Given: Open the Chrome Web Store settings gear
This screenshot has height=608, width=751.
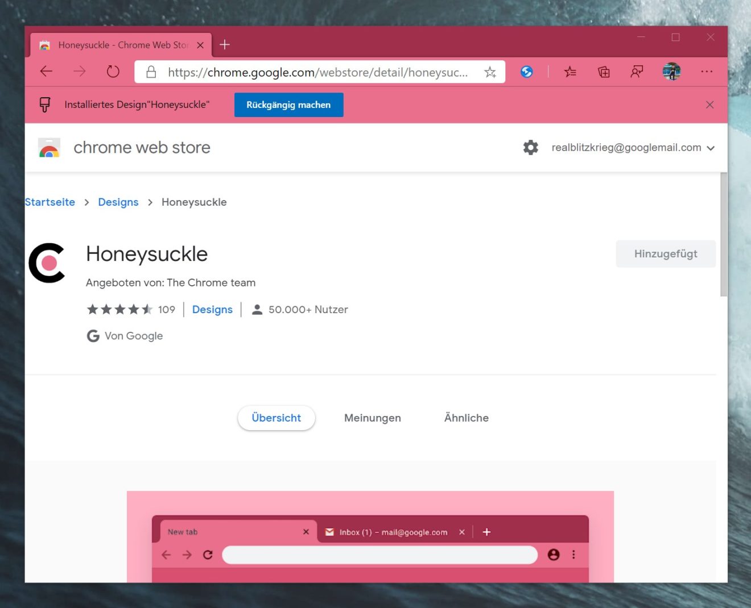Looking at the screenshot, I should click(530, 147).
